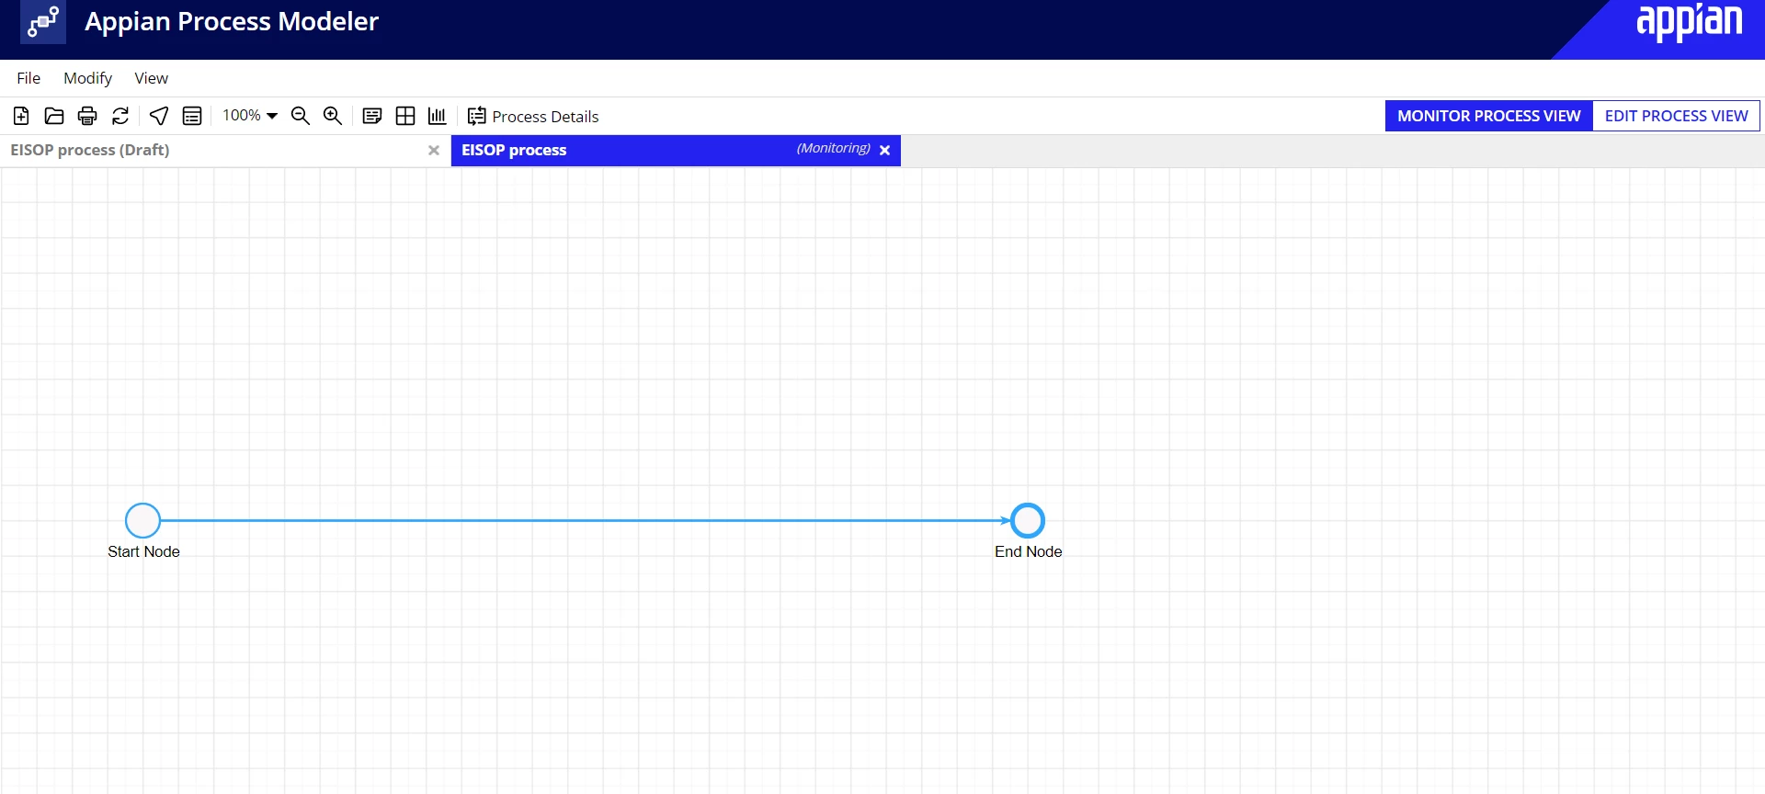Click the "End Node" label text
This screenshot has width=1765, height=794.
click(x=1028, y=551)
